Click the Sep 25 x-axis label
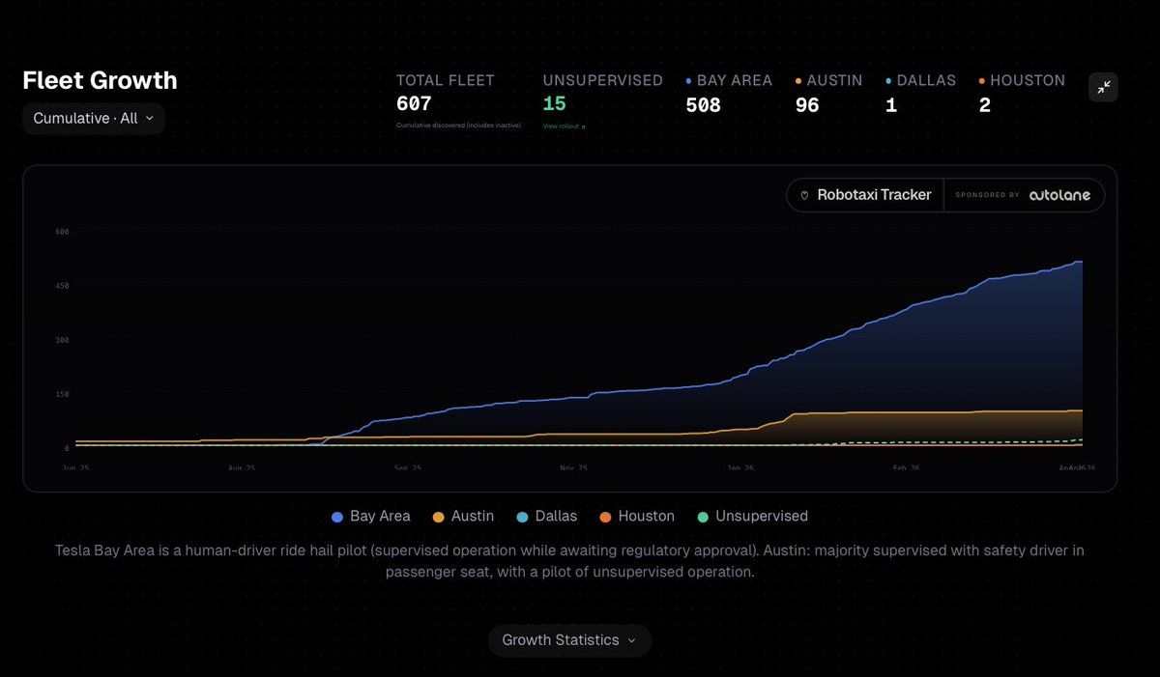Viewport: 1160px width, 677px height. coord(408,468)
